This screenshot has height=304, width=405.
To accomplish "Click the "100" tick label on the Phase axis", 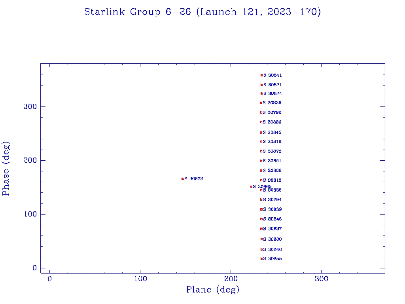I will pos(30,214).
